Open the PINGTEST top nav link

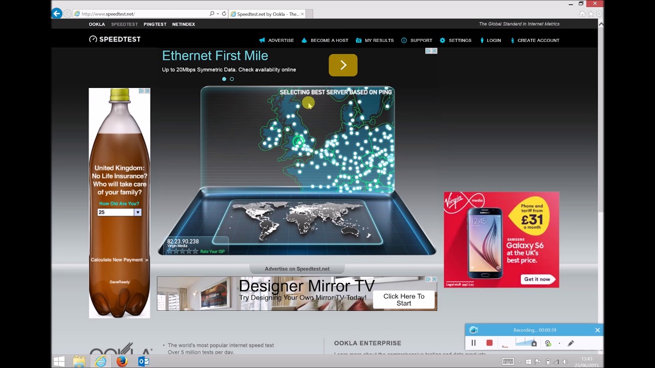click(x=155, y=24)
